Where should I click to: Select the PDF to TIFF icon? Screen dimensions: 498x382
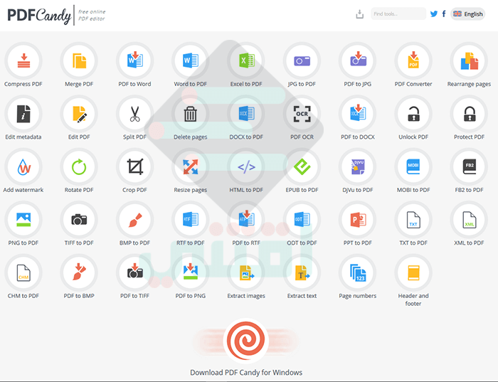pyautogui.click(x=135, y=272)
